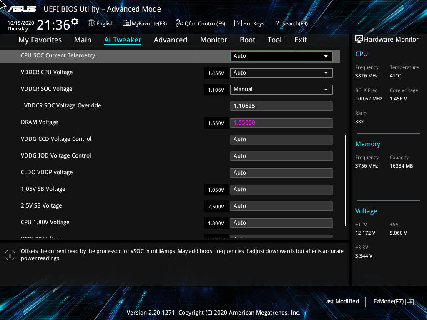Switch to the Boot tab

[248, 40]
